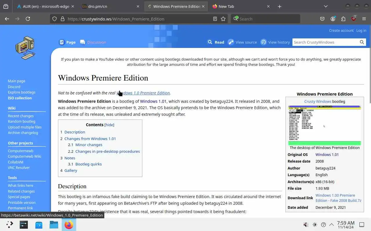This screenshot has width=371, height=231.
Task: Bookmark this page with the star icon
Action: coord(223,19)
